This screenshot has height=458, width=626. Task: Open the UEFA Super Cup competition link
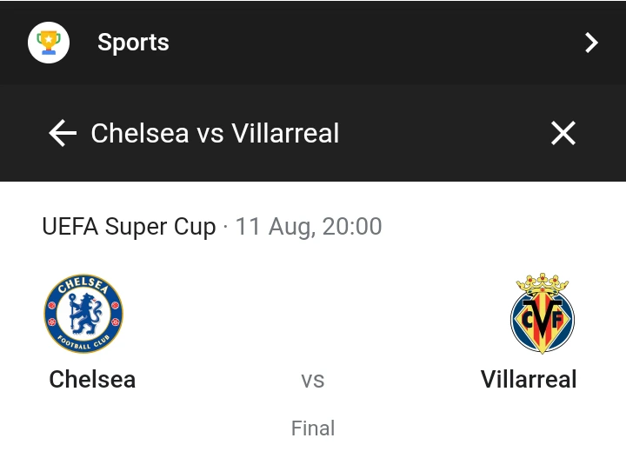click(129, 227)
